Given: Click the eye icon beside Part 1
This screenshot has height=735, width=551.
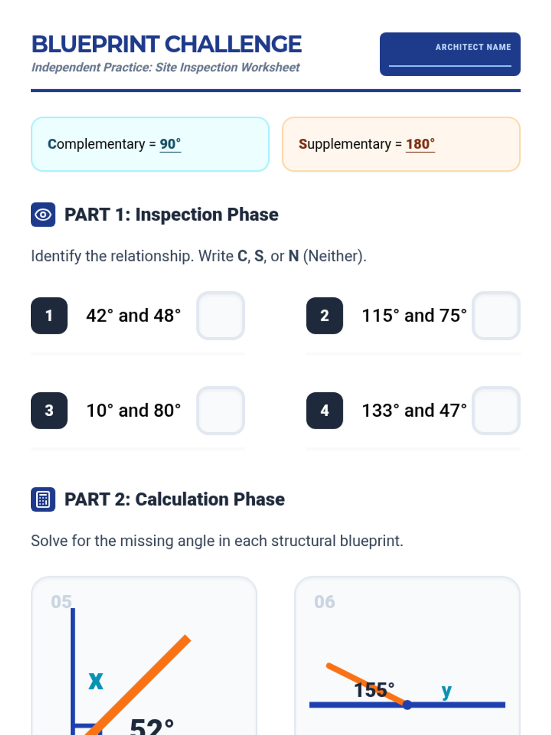Looking at the screenshot, I should [x=43, y=215].
